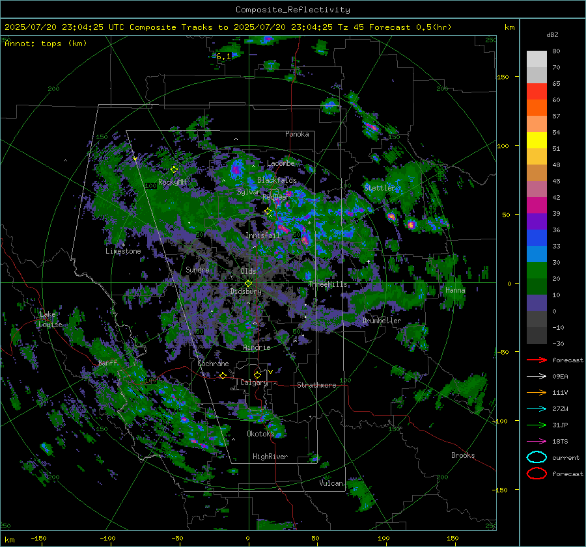Click the Limestone label
586x547 pixels.
point(123,251)
